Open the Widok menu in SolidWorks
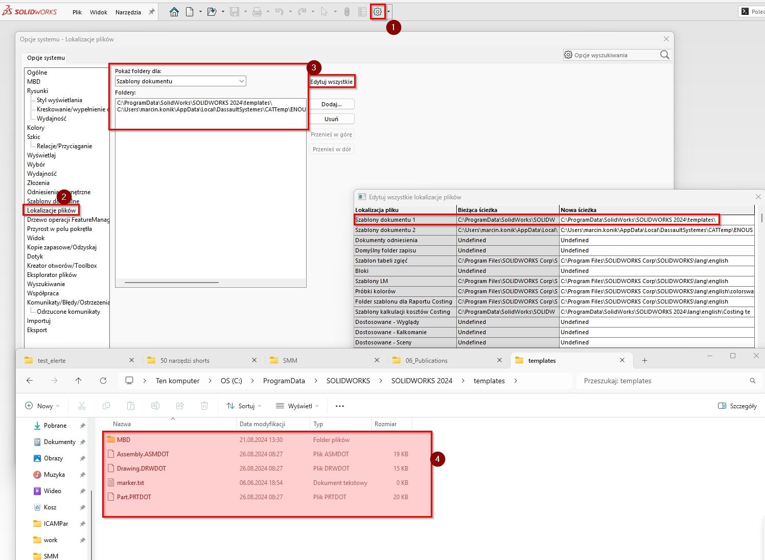The image size is (765, 560). pyautogui.click(x=99, y=12)
